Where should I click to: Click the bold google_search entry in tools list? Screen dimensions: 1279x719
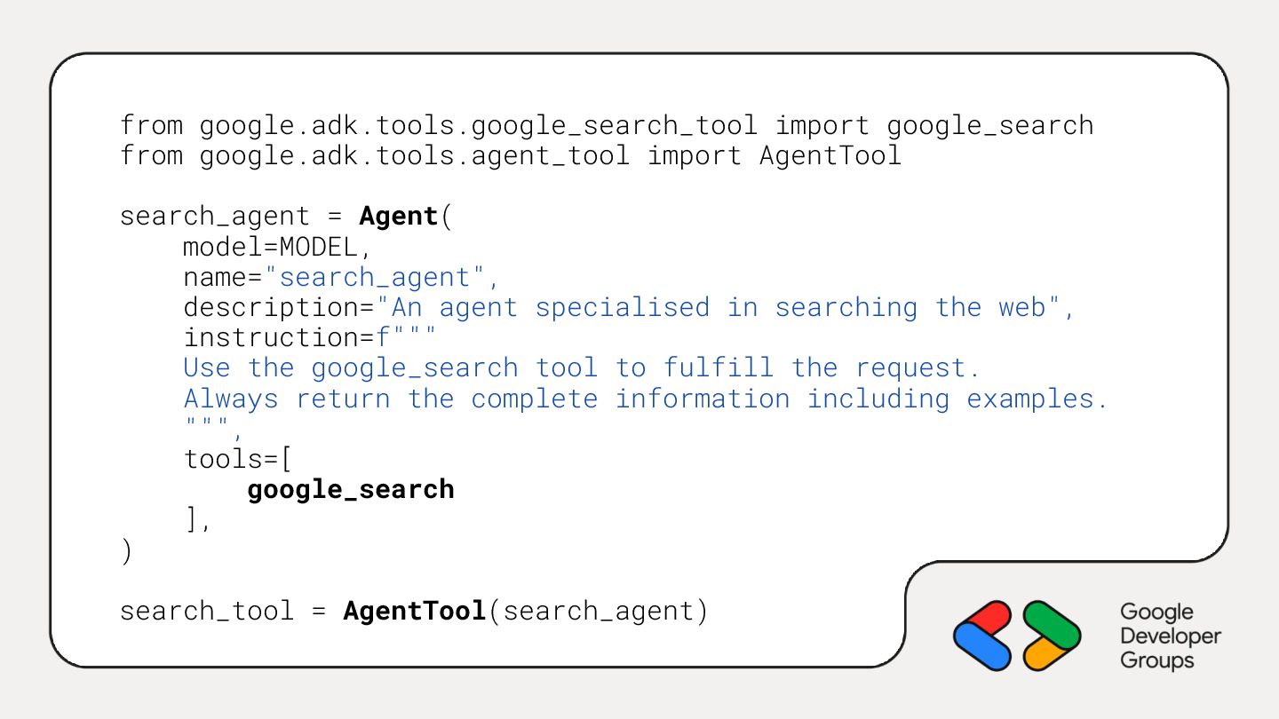pyautogui.click(x=351, y=489)
